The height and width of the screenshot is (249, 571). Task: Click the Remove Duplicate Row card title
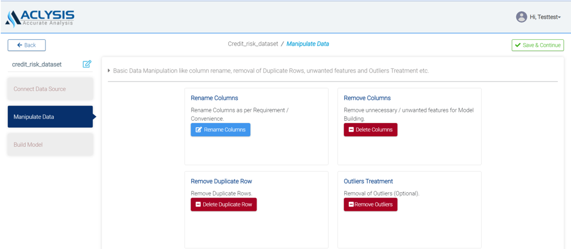(221, 181)
